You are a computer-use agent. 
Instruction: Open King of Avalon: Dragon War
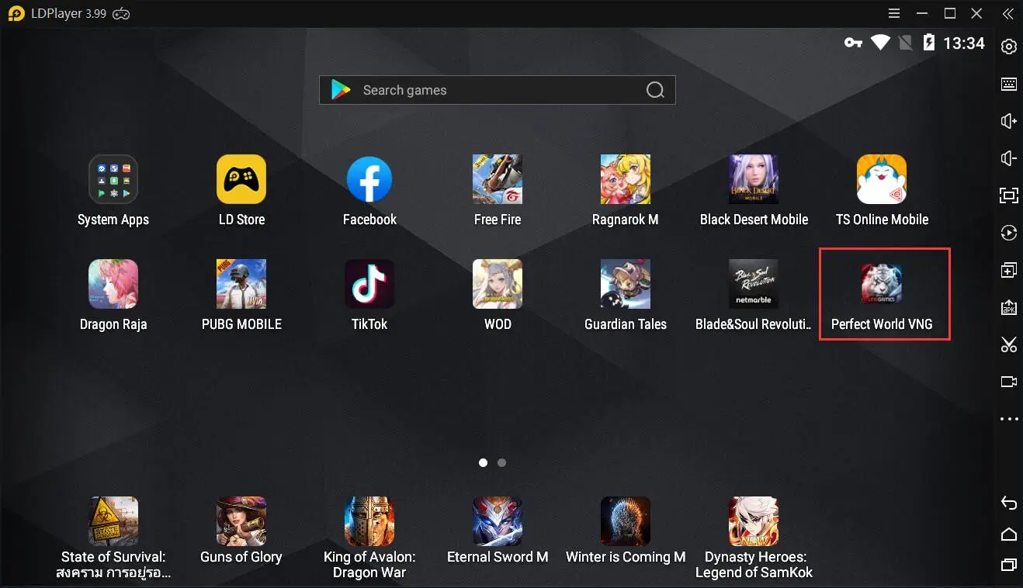click(369, 521)
